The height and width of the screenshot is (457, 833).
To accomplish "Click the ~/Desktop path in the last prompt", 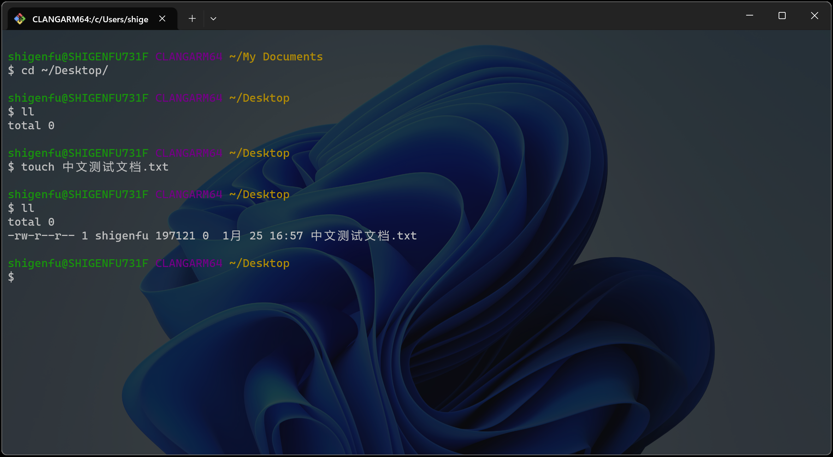I will (x=259, y=263).
